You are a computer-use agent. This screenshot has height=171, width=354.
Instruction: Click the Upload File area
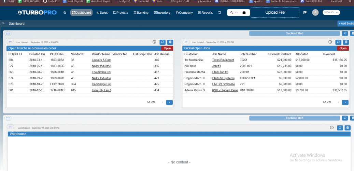click(x=275, y=12)
